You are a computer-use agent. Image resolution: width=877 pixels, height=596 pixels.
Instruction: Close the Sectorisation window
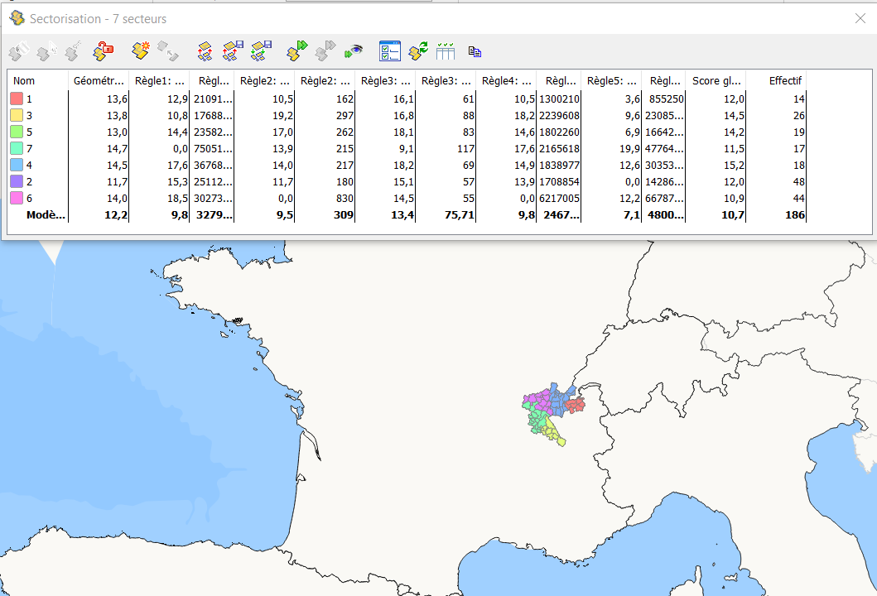coord(860,18)
